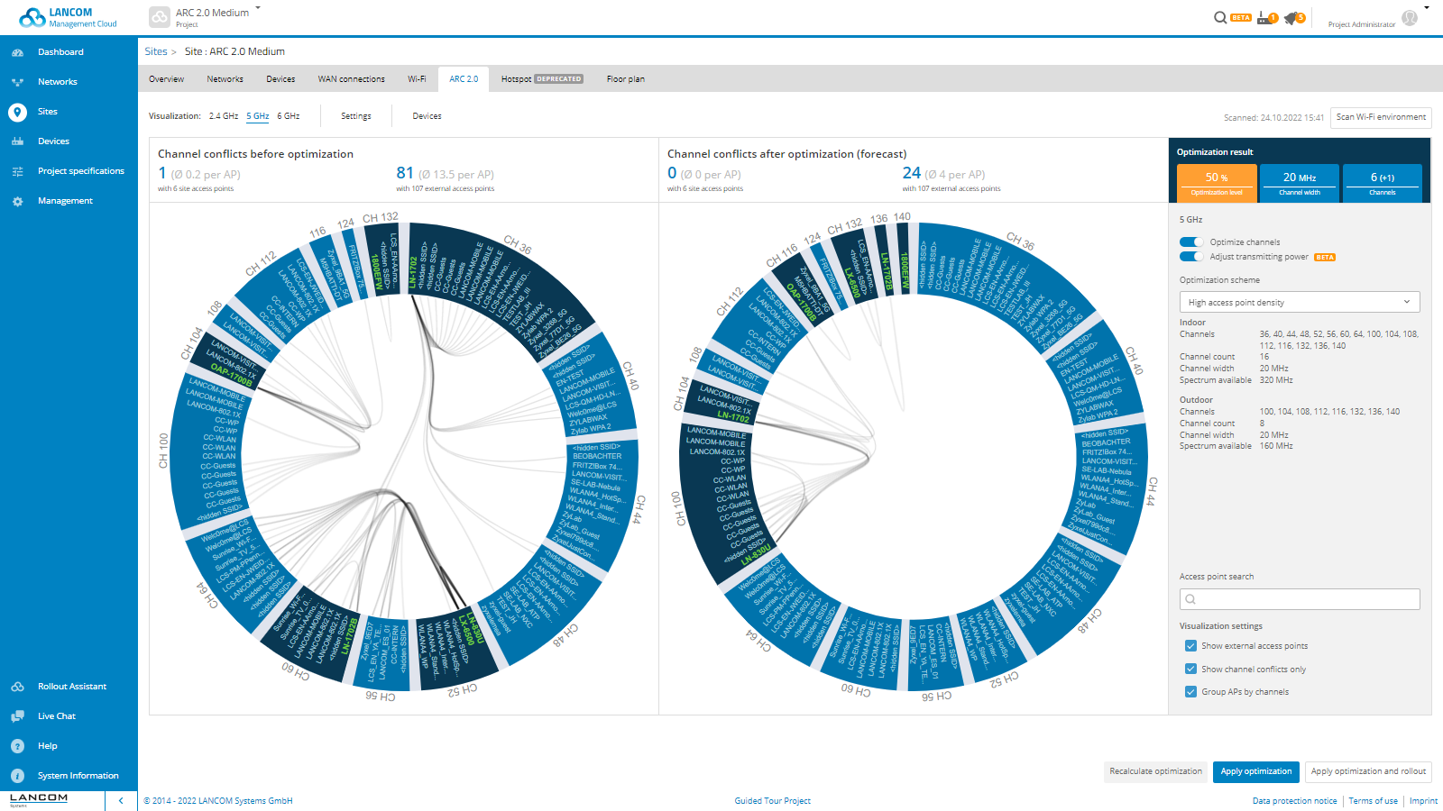The height and width of the screenshot is (811, 1443).
Task: Open notifications via the bell icon
Action: point(1291,17)
